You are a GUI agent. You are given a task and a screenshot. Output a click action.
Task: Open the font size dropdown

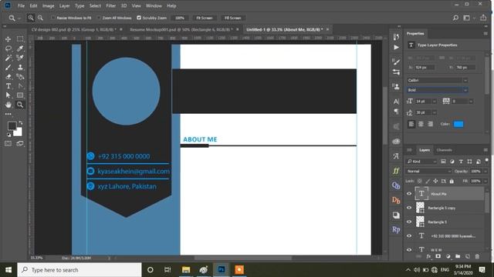point(435,102)
